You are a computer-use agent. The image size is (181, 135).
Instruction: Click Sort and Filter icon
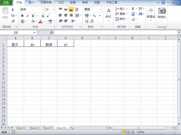tap(140, 9)
